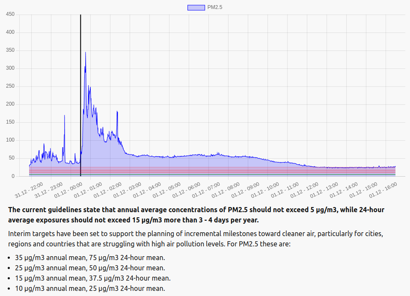This screenshot has width=410, height=296.
Task: Click the 01.12 - 06:00 x-axis label
Action: (186, 190)
